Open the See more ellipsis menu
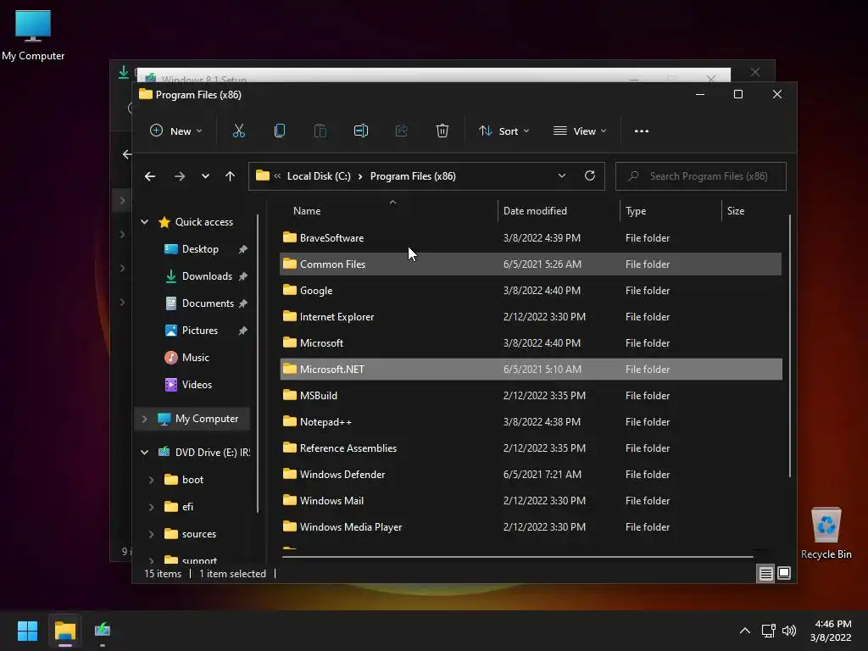 (641, 131)
